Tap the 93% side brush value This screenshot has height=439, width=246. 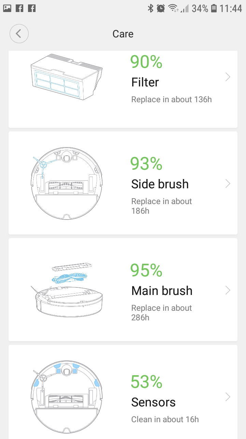(x=146, y=164)
